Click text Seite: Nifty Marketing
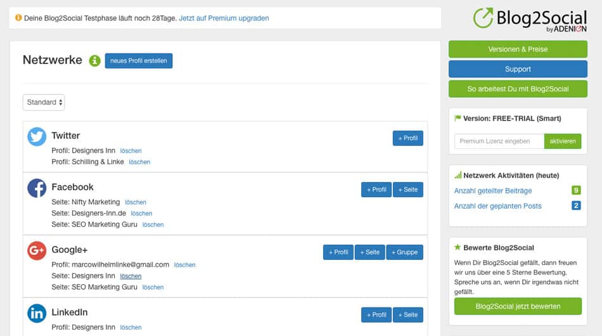This screenshot has width=602, height=336. [x=86, y=202]
